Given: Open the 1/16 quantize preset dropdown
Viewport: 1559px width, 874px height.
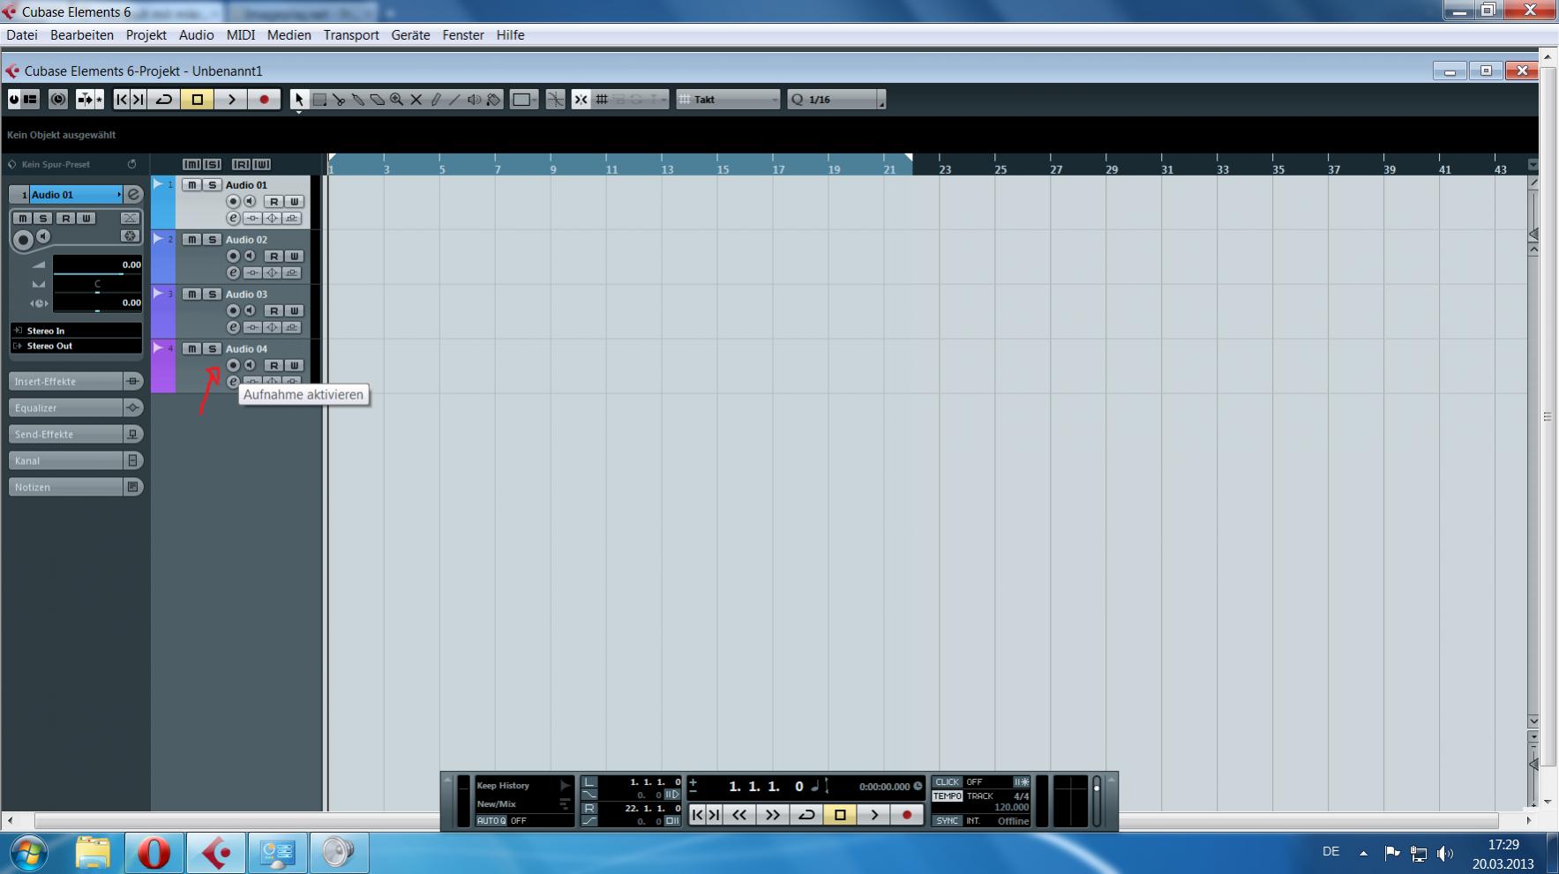Looking at the screenshot, I should point(835,100).
